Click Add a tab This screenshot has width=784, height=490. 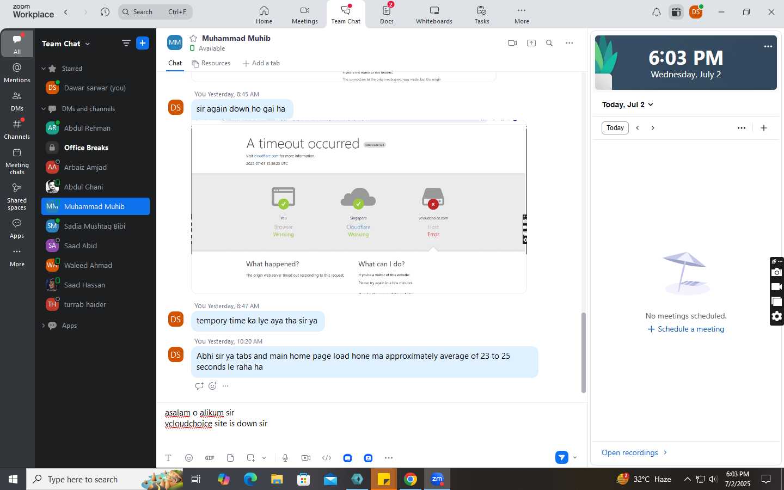pyautogui.click(x=261, y=63)
